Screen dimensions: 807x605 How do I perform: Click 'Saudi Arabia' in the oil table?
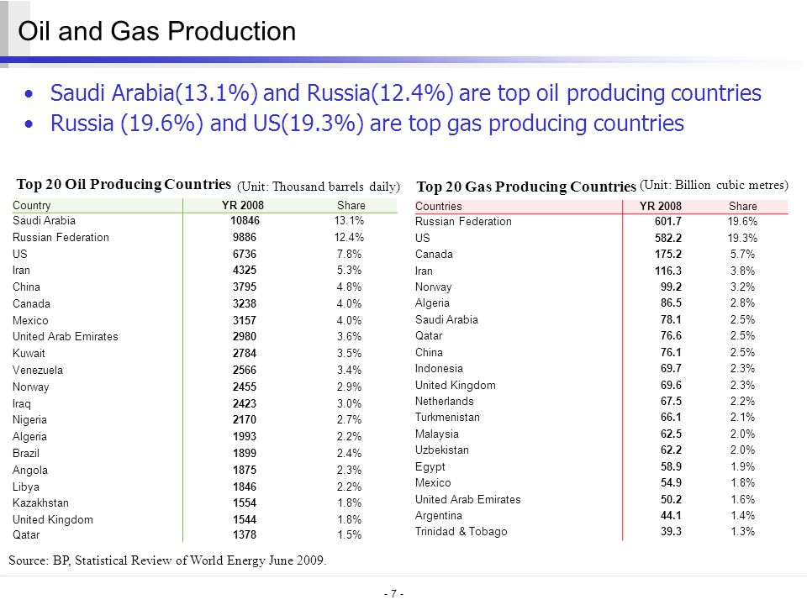pyautogui.click(x=44, y=221)
